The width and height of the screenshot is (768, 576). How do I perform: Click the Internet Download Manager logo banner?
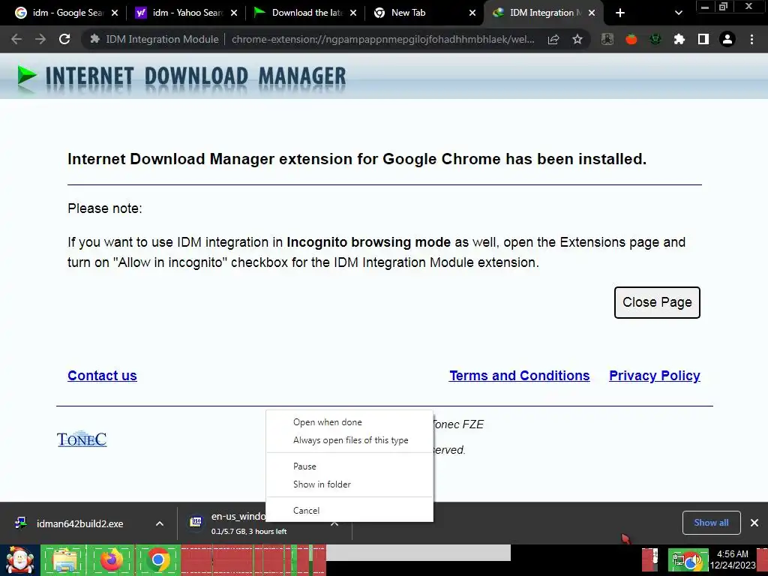click(x=181, y=77)
